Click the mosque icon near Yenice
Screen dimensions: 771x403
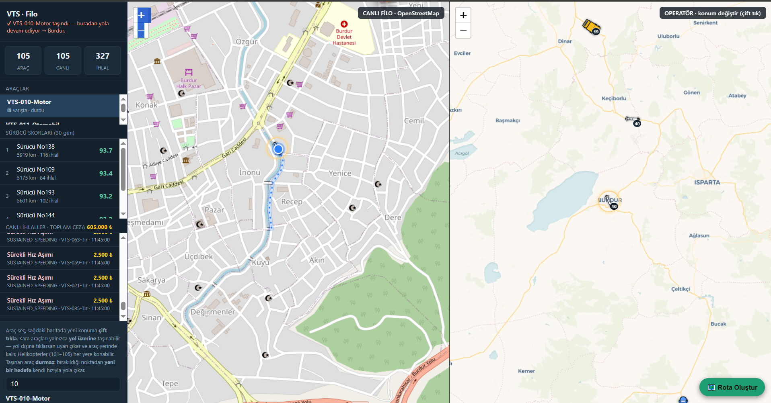(x=378, y=184)
